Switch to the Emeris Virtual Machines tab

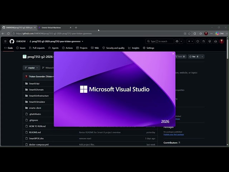coord(55,28)
